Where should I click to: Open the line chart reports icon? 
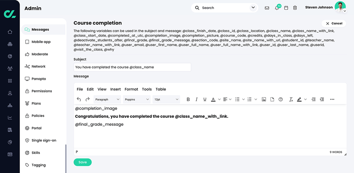pyautogui.click(x=10, y=118)
